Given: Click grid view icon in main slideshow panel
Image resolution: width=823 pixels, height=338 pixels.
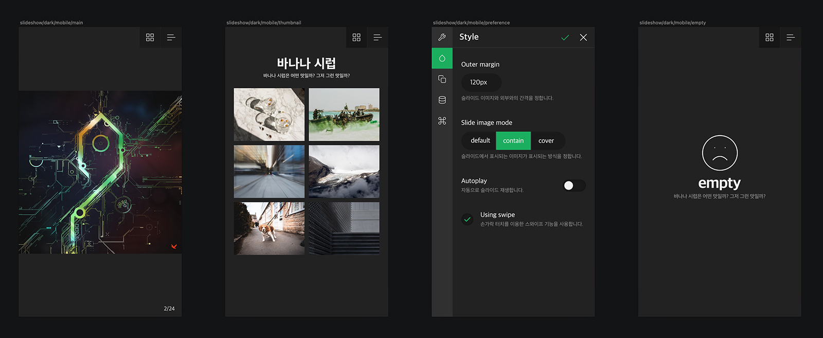Looking at the screenshot, I should point(150,37).
